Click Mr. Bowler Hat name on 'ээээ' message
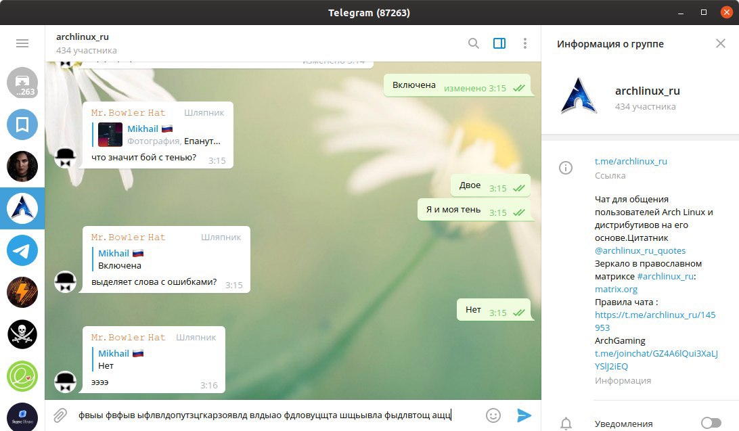 pos(128,337)
